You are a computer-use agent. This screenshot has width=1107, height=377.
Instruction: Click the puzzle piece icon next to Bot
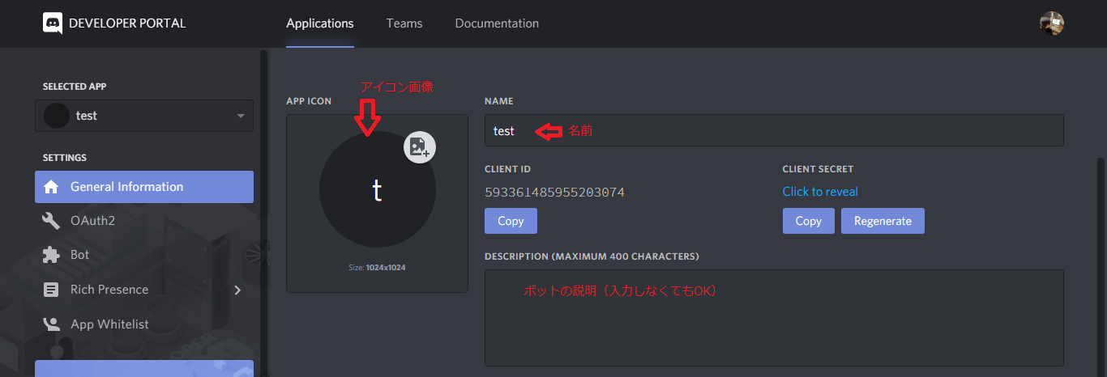point(51,255)
